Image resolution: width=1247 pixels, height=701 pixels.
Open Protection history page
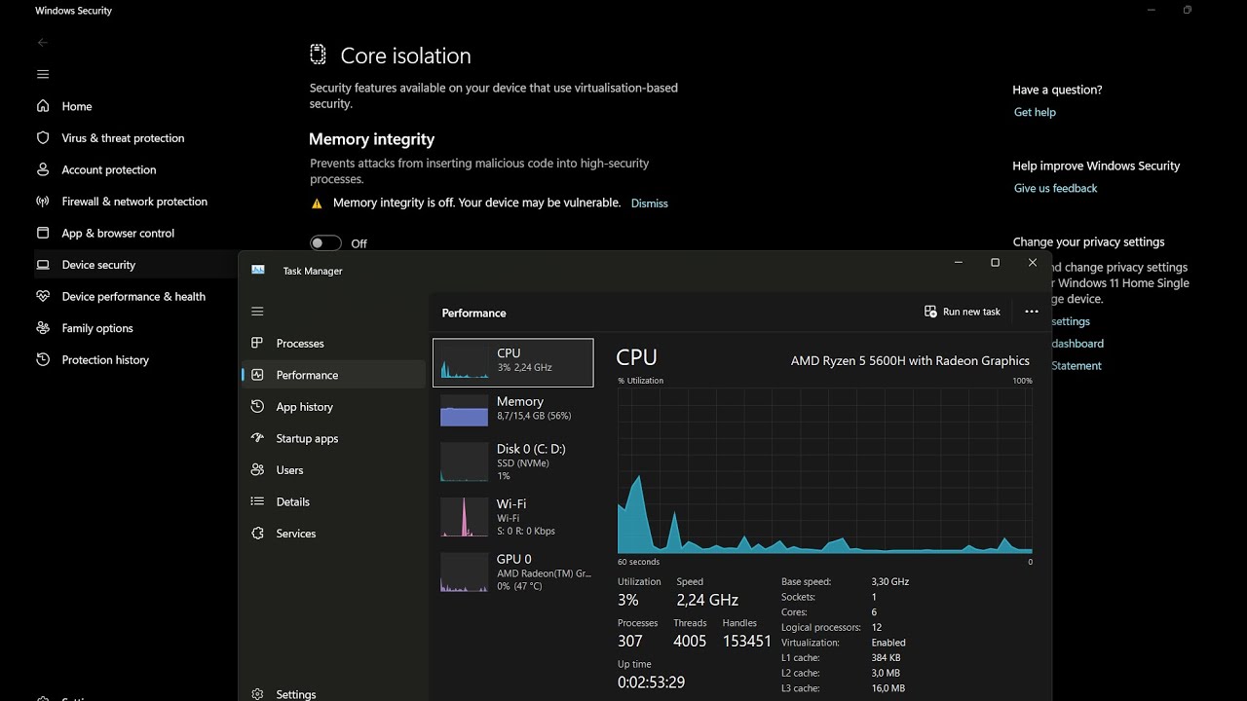pos(105,360)
